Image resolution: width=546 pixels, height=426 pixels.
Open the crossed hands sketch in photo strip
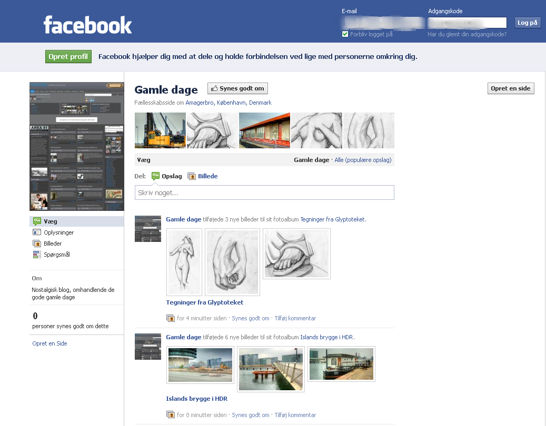(x=316, y=130)
